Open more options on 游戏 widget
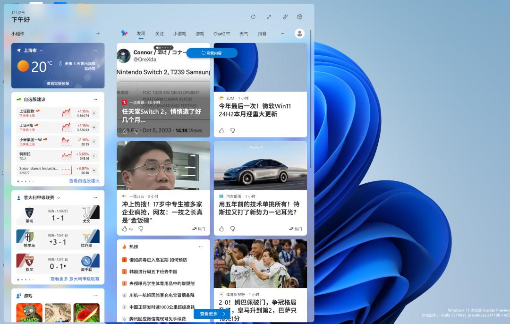This screenshot has height=324, width=510. 95,296
